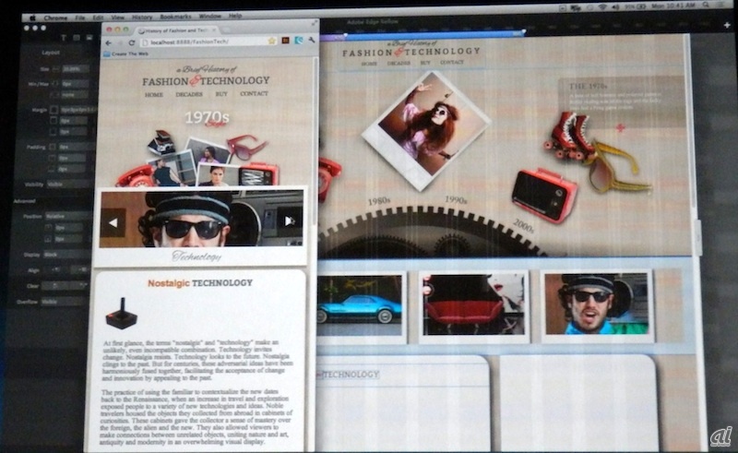Click the volume icon in menu bar

click(x=616, y=7)
